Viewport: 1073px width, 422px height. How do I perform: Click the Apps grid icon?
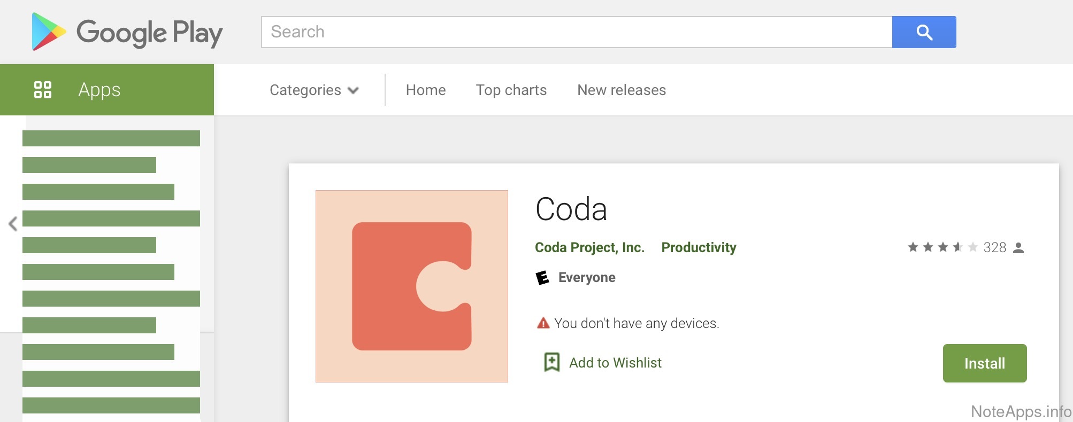[x=43, y=90]
